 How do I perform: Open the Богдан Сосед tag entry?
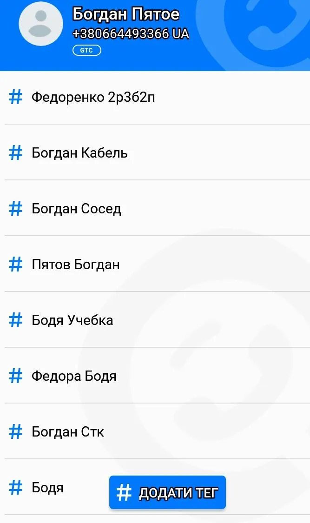click(76, 209)
